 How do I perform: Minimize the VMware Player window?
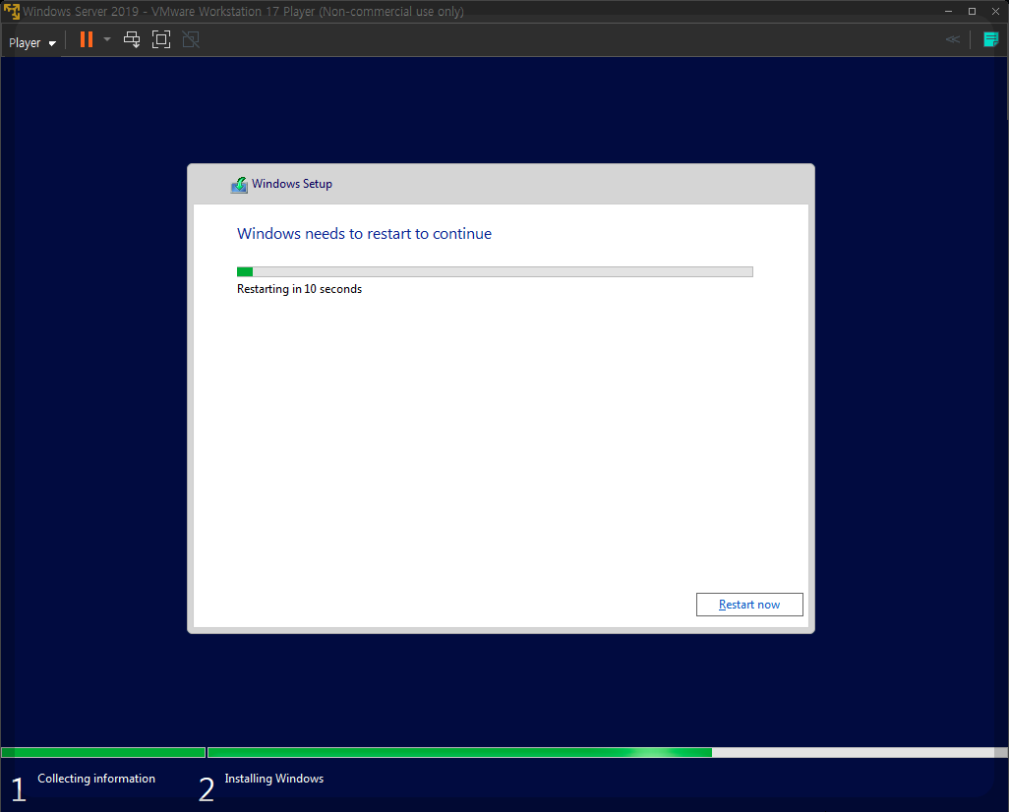coord(948,12)
